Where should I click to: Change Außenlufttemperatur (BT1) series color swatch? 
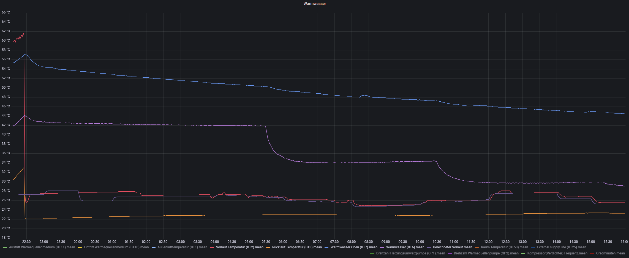[x=154, y=247]
